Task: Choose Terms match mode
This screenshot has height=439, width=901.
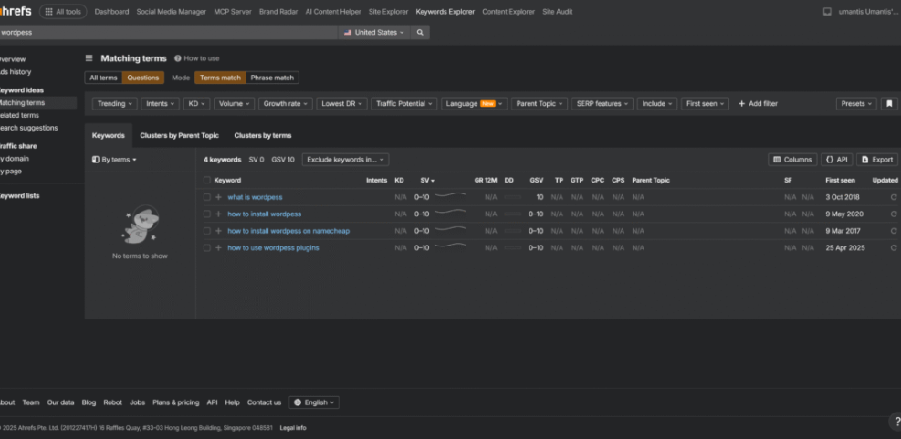Action: coord(220,78)
